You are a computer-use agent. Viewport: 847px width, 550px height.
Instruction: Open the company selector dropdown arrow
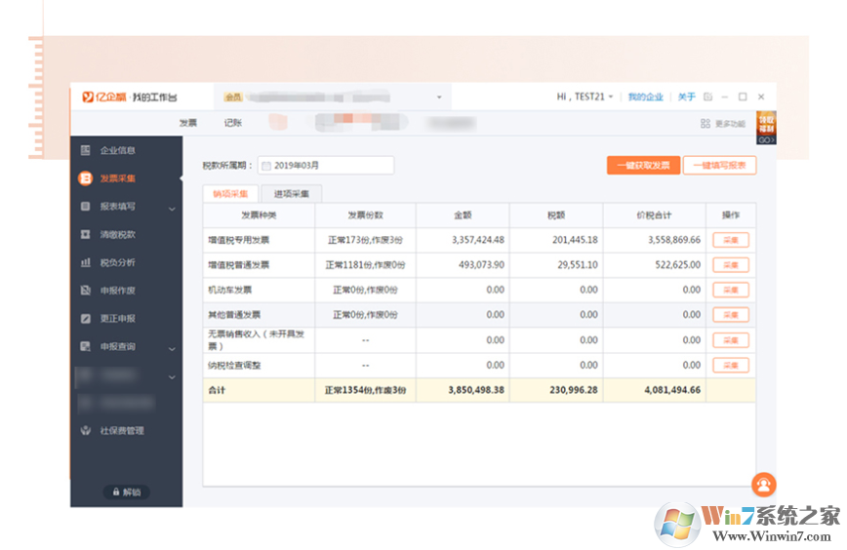(439, 98)
